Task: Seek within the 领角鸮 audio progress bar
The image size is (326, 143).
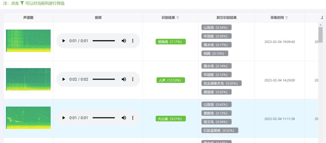Action: coord(104,41)
